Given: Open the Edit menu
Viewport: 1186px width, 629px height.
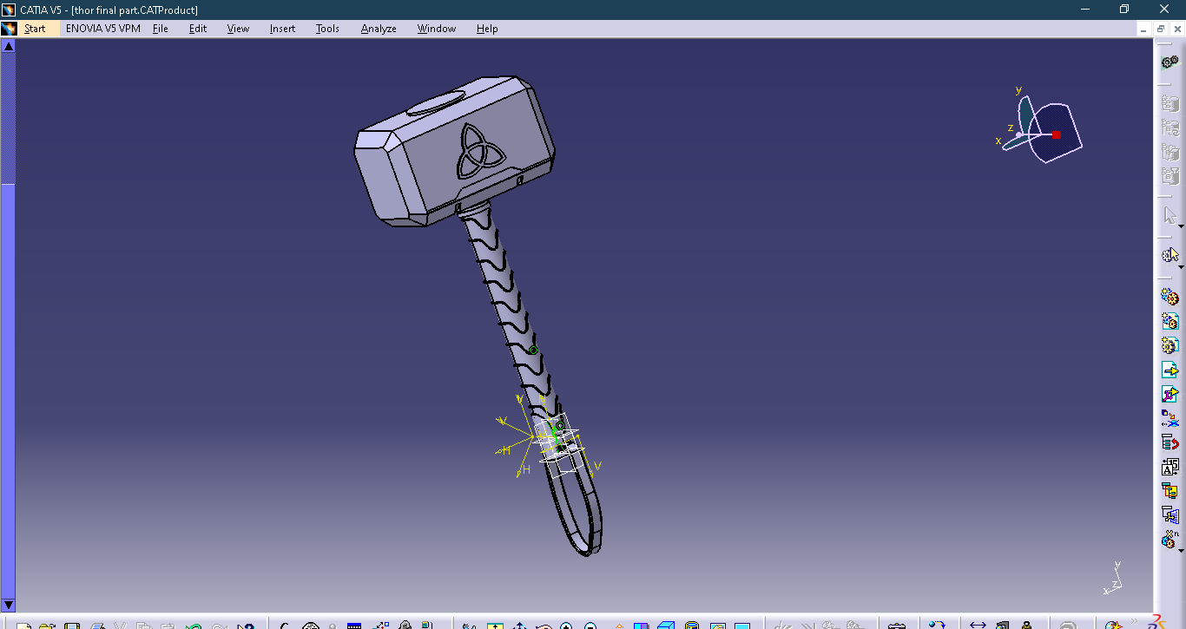Looking at the screenshot, I should (198, 29).
